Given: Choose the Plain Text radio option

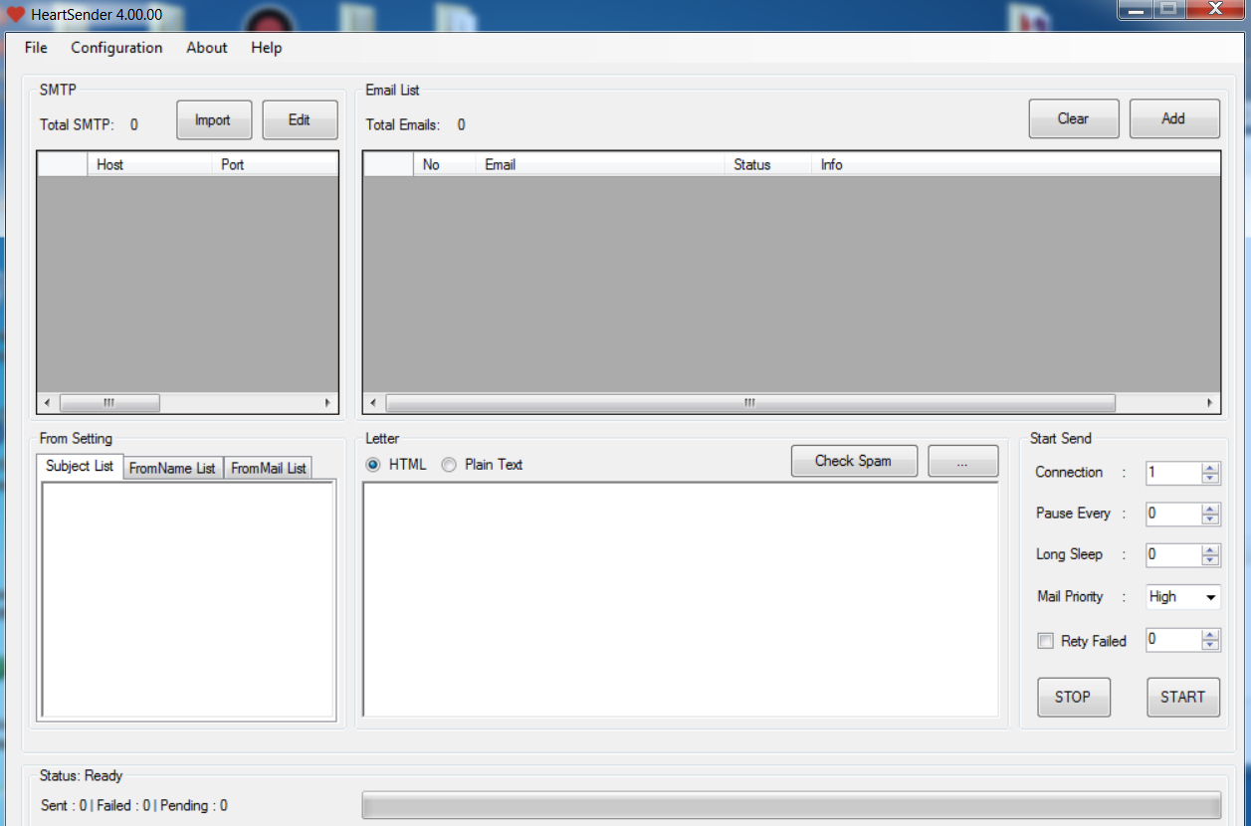Looking at the screenshot, I should (x=449, y=465).
